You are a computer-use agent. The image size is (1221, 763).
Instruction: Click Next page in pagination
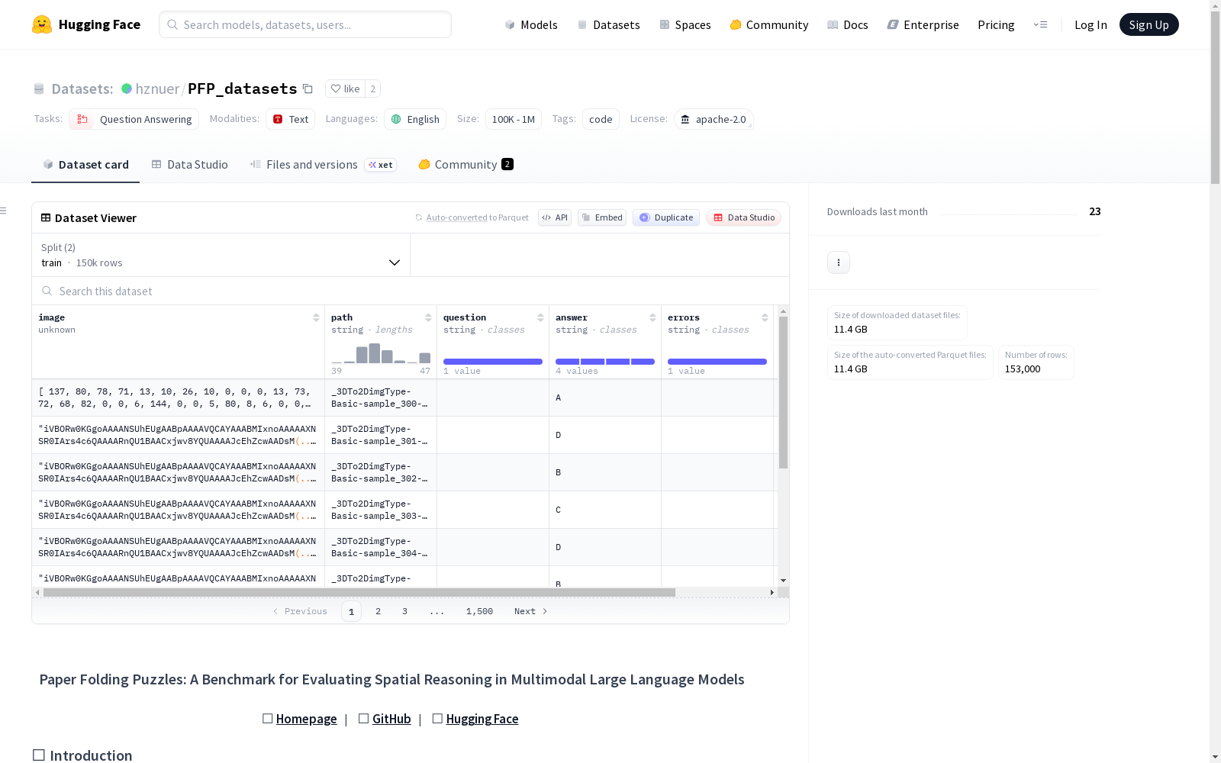pos(531,611)
